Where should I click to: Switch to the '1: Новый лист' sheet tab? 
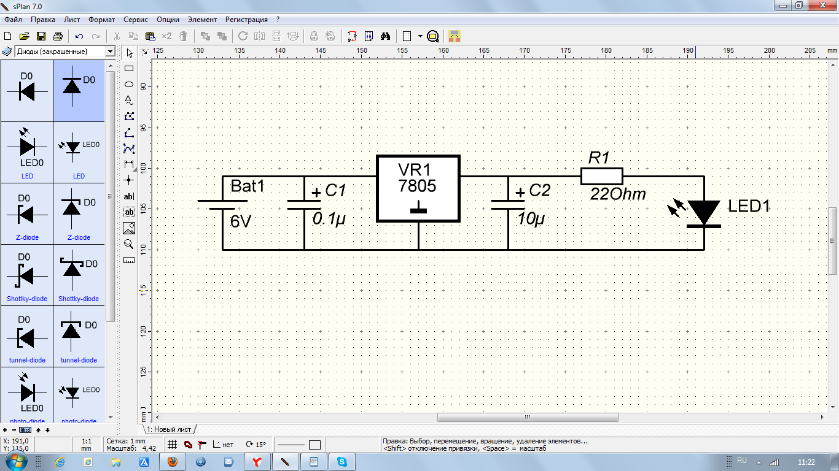click(x=170, y=429)
